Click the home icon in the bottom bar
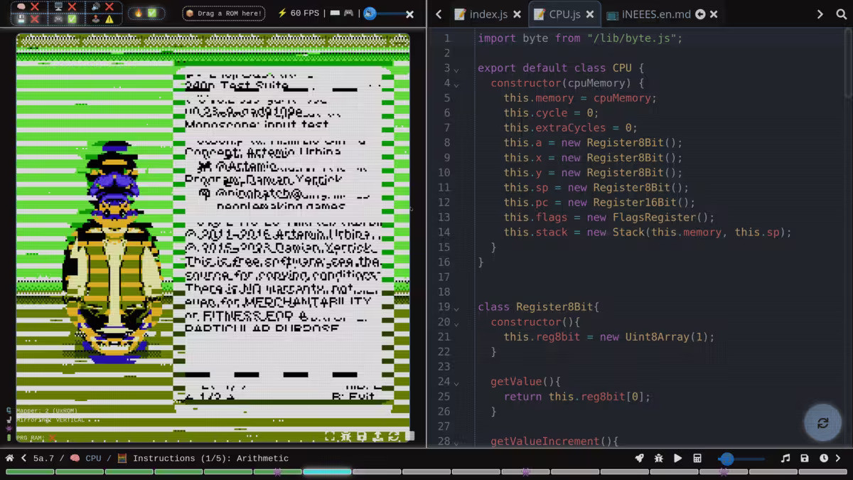Image resolution: width=853 pixels, height=480 pixels. pyautogui.click(x=10, y=459)
